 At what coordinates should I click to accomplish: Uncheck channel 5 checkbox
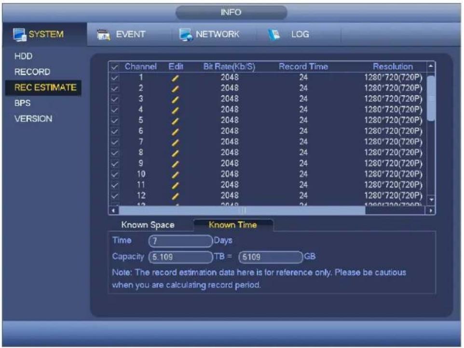[114, 121]
